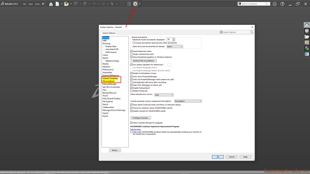310x174 pixels.
Task: Open Appearances color ball icon in task pane
Action: click(x=307, y=48)
